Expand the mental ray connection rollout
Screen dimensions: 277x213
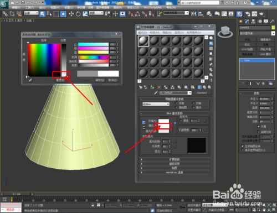(x=175, y=173)
